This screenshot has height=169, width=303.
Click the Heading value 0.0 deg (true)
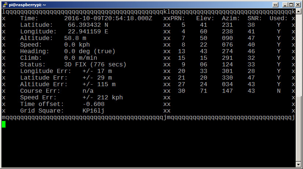tap(90, 51)
